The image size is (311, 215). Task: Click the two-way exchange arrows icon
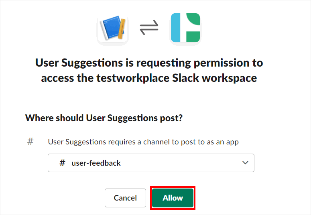click(149, 28)
